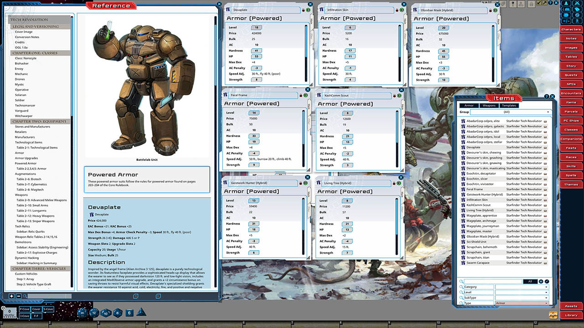Click the zoom-in plus icon in Reference
The width and height of the screenshot is (584, 328).
[11, 296]
